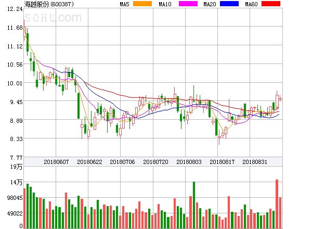Viewport: 312px width, 229px height.
Task: Click the 海越股份 (600387) stock title
Action: (x=49, y=4)
